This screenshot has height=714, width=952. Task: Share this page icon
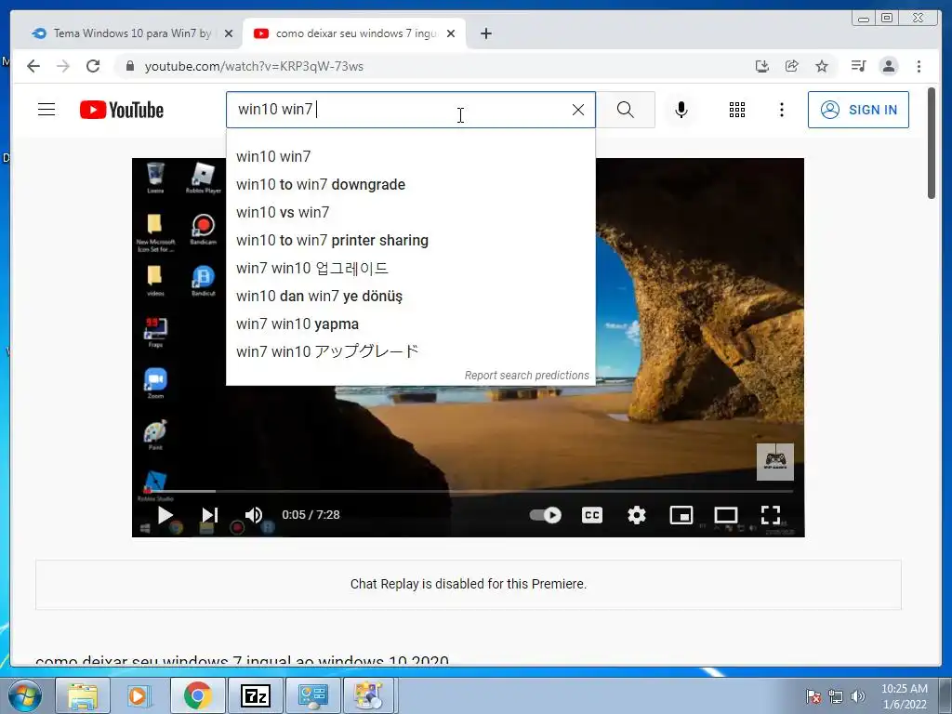tap(792, 66)
